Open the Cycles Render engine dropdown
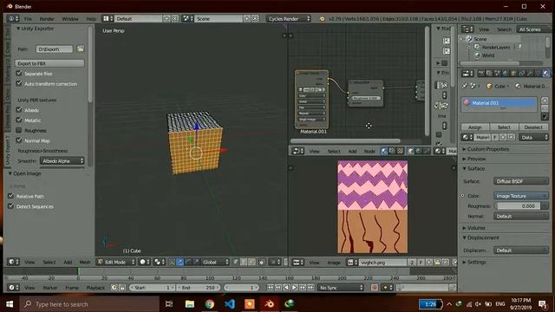Image resolution: width=555 pixels, height=312 pixels. (x=289, y=19)
